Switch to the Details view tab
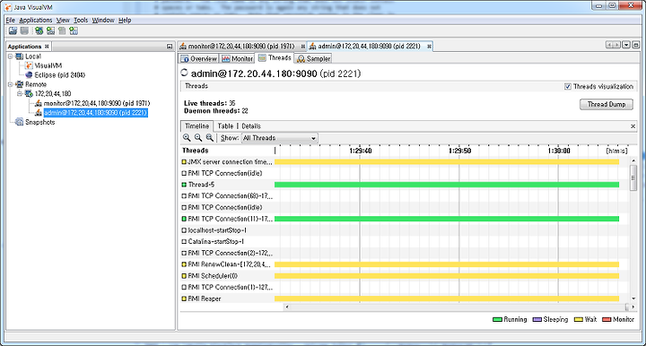The image size is (646, 346). tap(251, 126)
